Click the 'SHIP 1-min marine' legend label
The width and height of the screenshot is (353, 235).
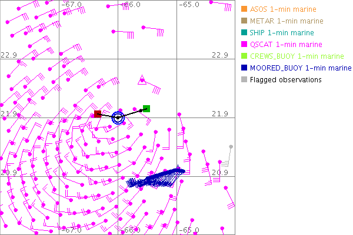(x=282, y=33)
